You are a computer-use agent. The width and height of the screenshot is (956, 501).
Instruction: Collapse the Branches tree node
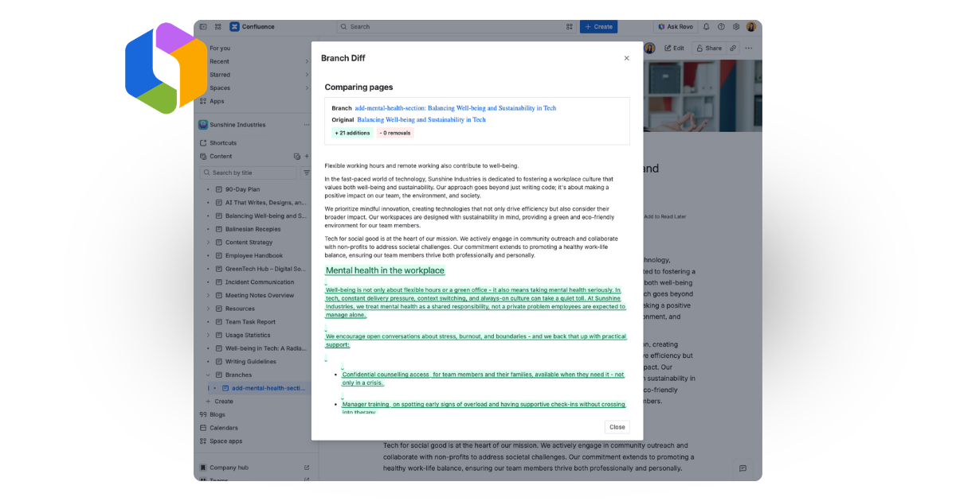(209, 375)
